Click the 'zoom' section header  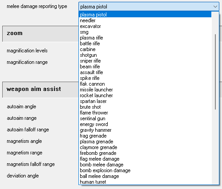click(40, 34)
